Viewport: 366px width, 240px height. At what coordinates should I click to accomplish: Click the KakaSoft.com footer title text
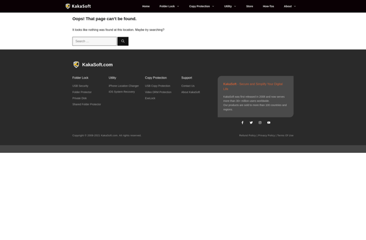pos(98,65)
